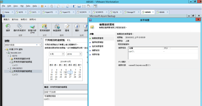Click the 復原 (Recover) ribbon icon
The image size is (202, 106).
[8, 27]
